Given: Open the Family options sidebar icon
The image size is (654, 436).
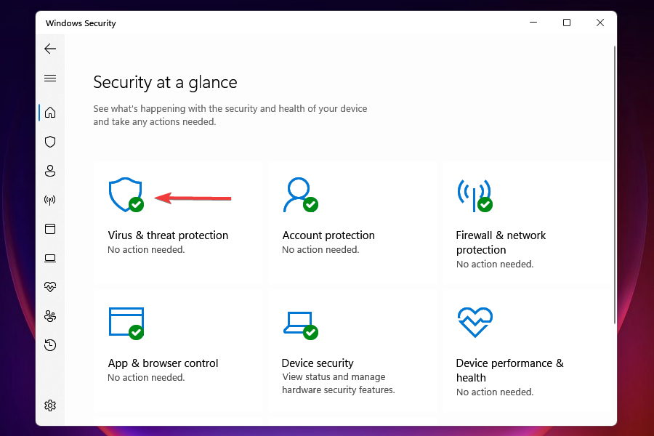Looking at the screenshot, I should [x=50, y=316].
